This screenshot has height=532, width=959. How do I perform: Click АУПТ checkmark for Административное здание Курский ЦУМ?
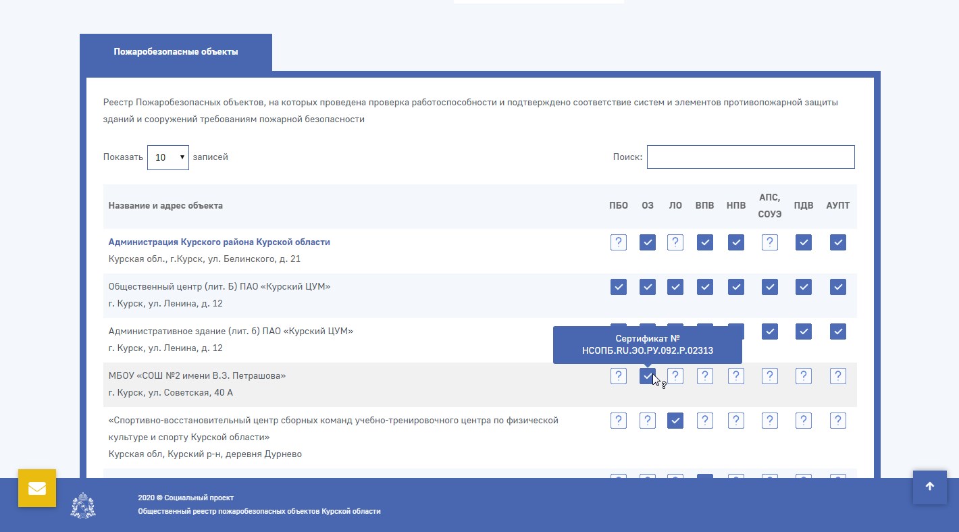pyautogui.click(x=837, y=331)
